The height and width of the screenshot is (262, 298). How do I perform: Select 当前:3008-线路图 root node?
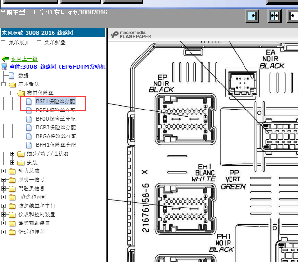pyautogui.click(x=57, y=67)
